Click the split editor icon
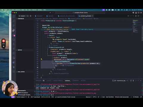Viewport: 143px width, 107px height. pyautogui.click(x=139, y=16)
